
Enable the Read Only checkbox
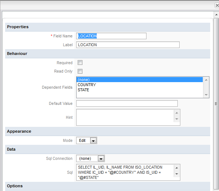coord(80,71)
